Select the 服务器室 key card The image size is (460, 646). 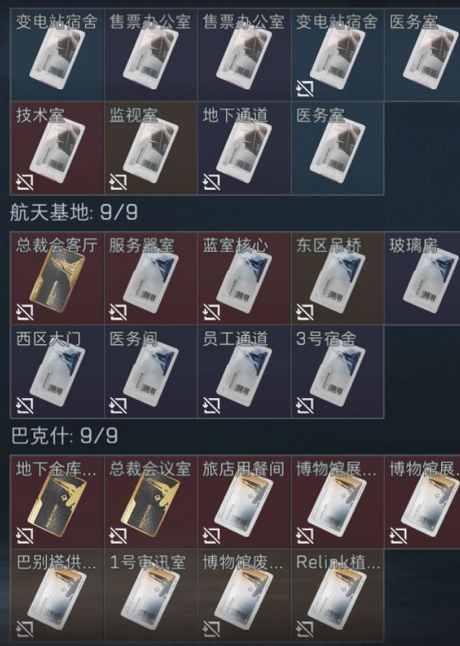pyautogui.click(x=151, y=278)
